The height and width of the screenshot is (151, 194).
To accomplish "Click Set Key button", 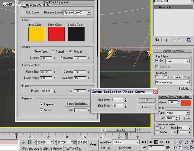I will coord(105,148).
